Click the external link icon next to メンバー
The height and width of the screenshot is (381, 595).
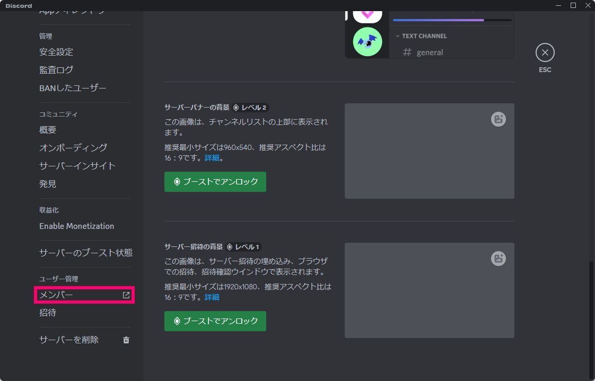[x=126, y=295]
